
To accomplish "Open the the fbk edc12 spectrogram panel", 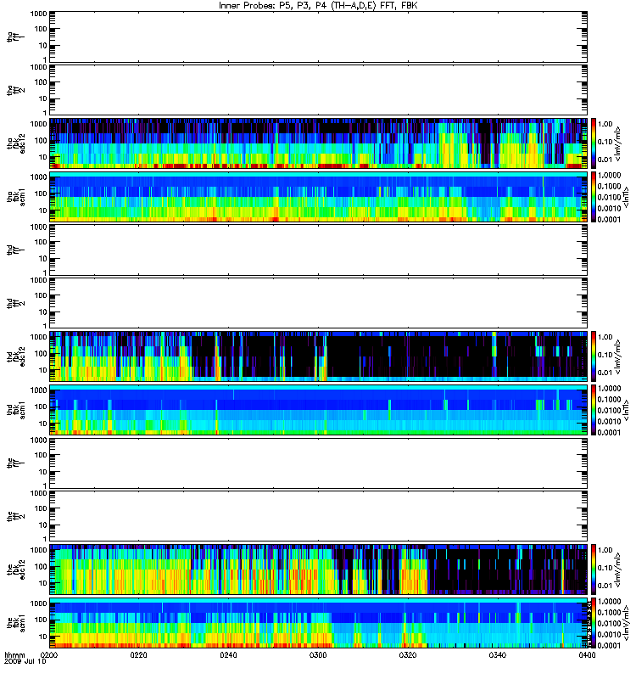I will (x=319, y=569).
